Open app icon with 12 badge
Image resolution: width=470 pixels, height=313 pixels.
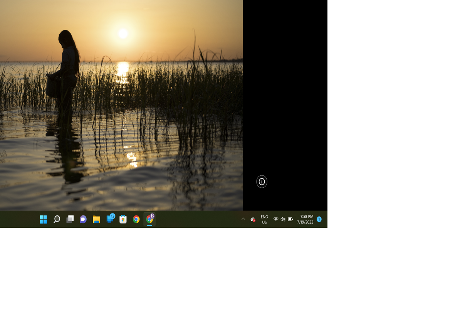(x=110, y=219)
